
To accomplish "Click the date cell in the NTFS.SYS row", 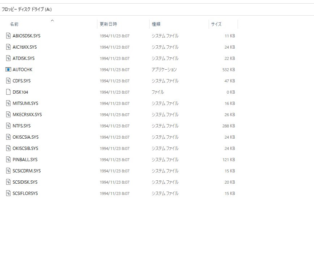I will (114, 126).
